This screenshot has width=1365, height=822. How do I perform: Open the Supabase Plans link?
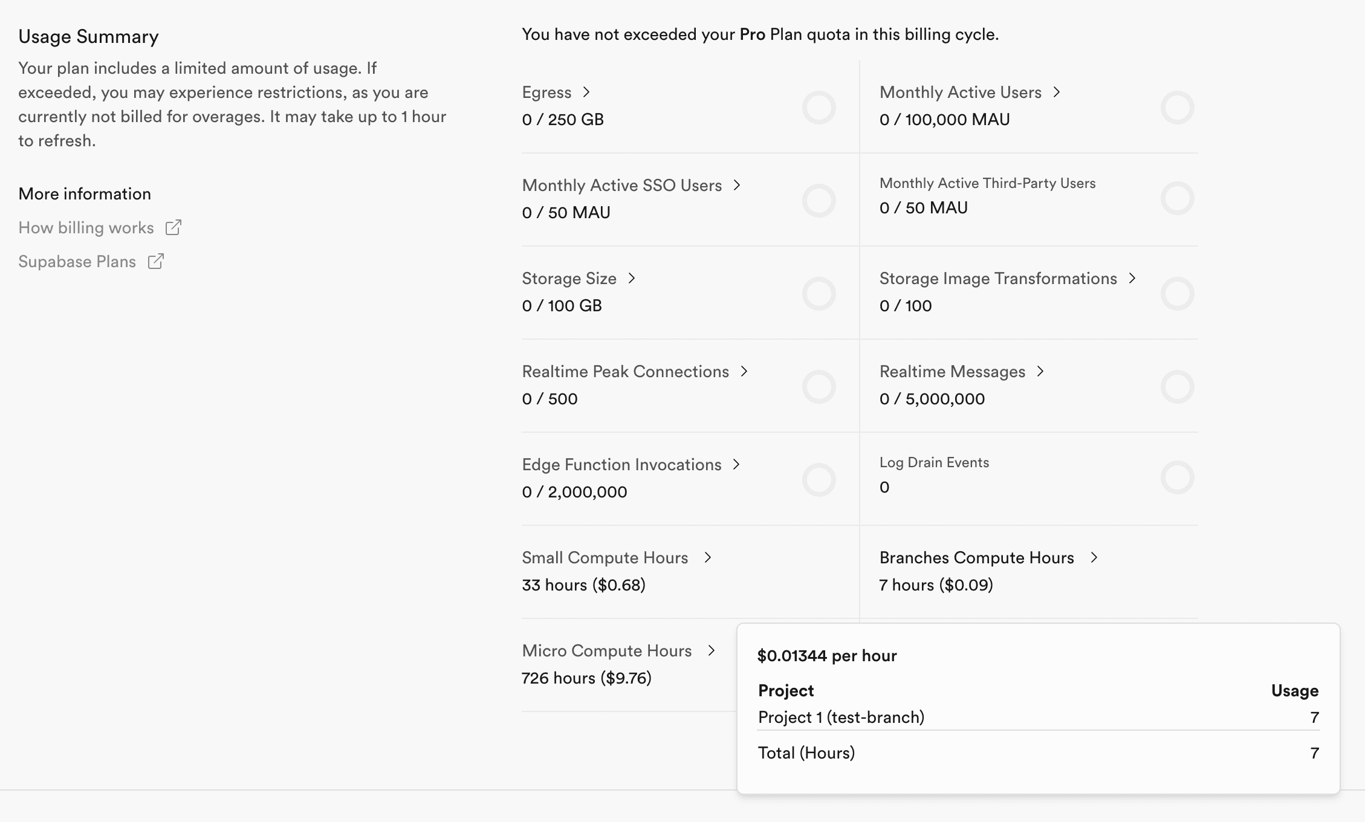[x=77, y=262]
